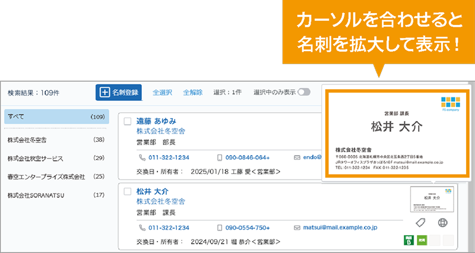Click 営業部 部長 text
The width and height of the screenshot is (475, 253).
click(156, 142)
